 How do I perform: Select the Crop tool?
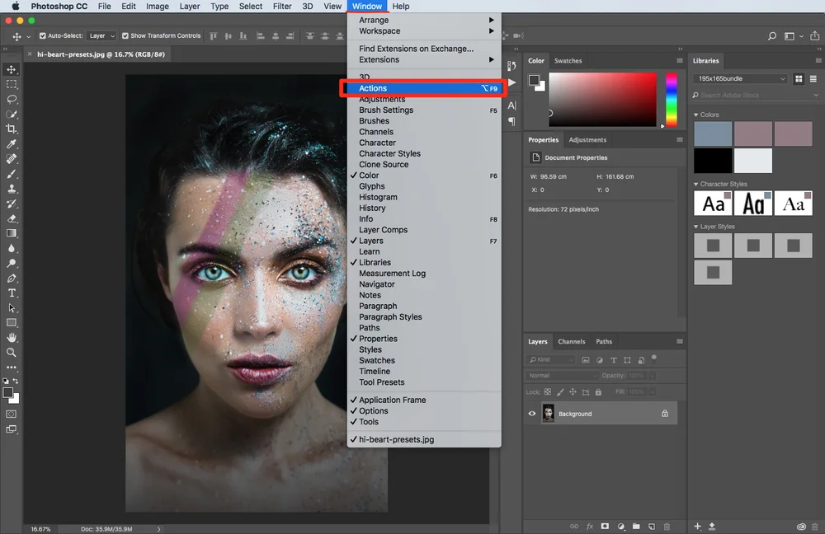[x=11, y=129]
